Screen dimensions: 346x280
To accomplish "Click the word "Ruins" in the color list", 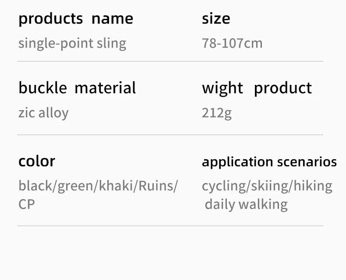I will [156, 185].
